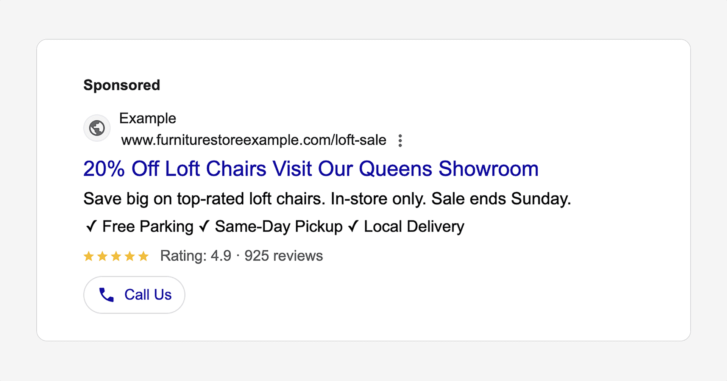Open the 20% Off Loft Chairs headline
This screenshot has width=727, height=381.
click(x=311, y=169)
